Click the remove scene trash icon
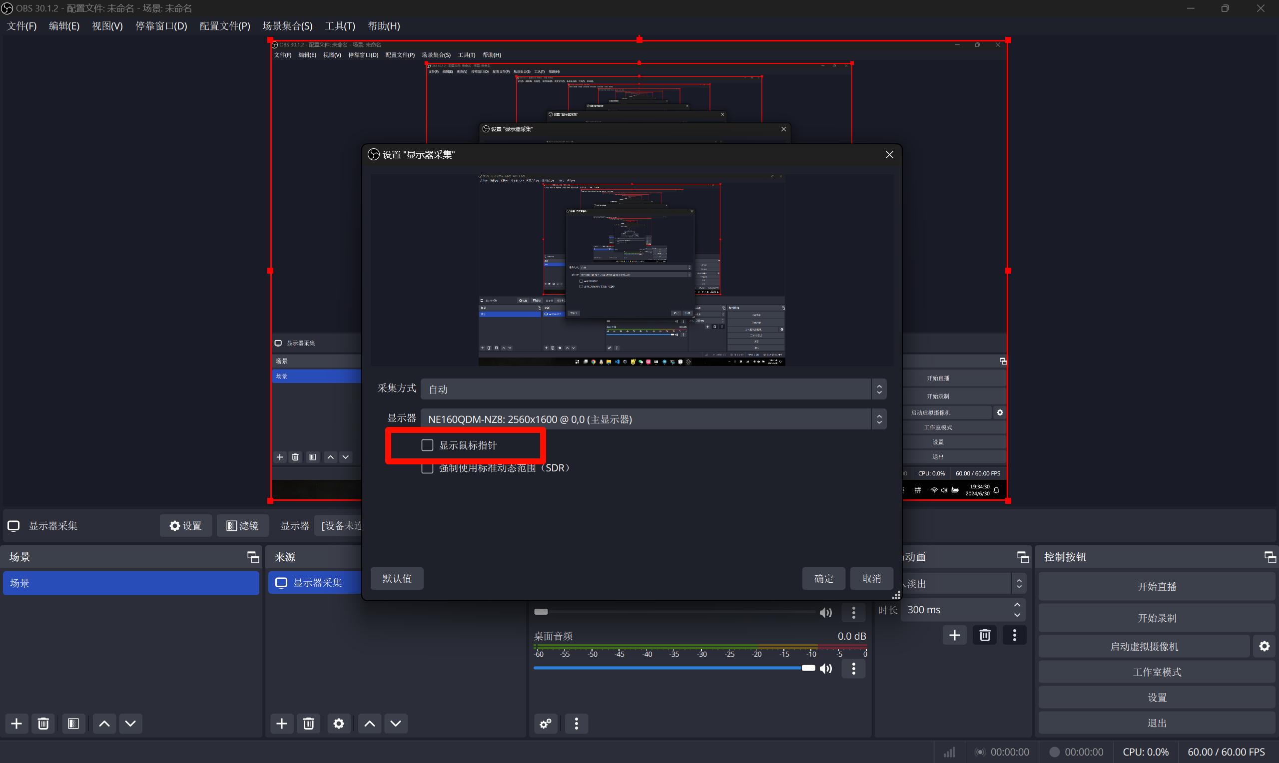 [43, 724]
